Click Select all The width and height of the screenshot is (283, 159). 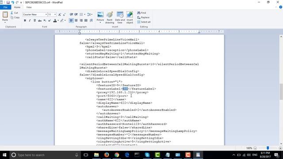[144, 22]
